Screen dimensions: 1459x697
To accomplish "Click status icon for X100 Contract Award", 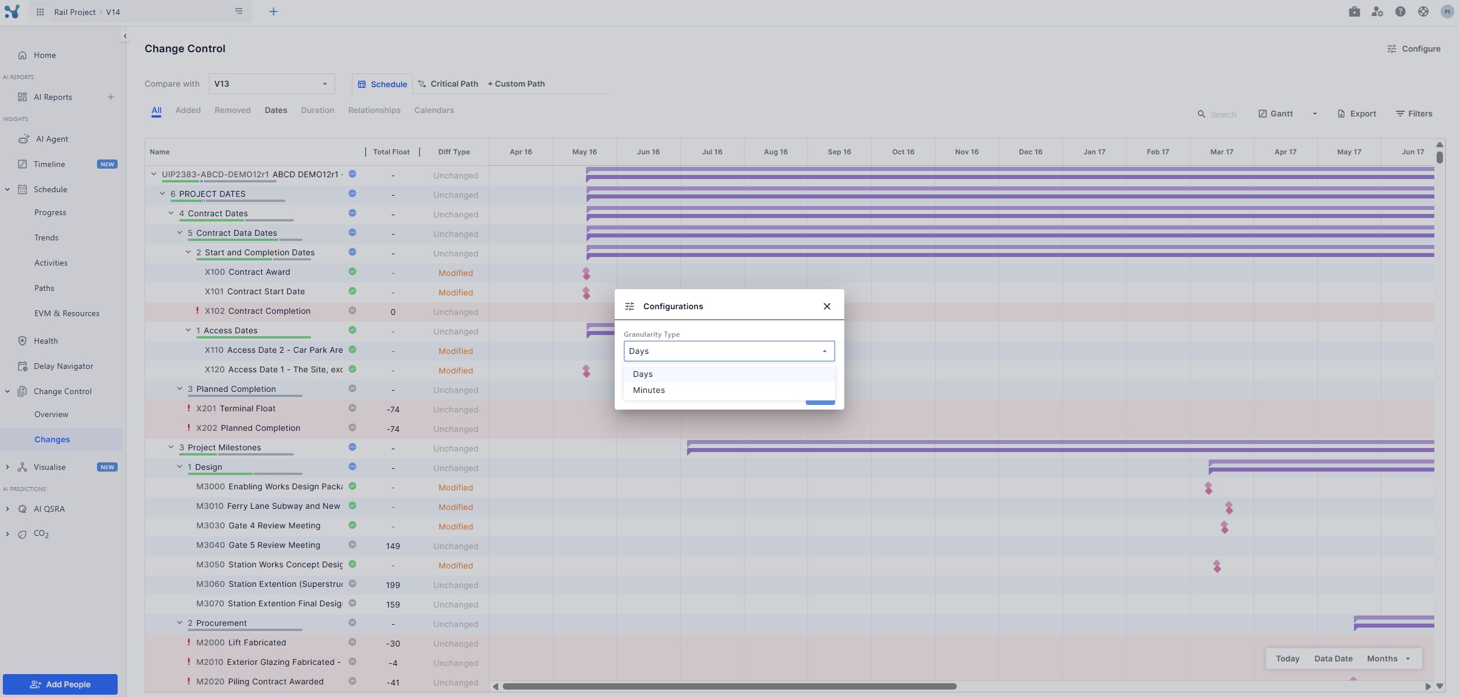I will [x=352, y=271].
